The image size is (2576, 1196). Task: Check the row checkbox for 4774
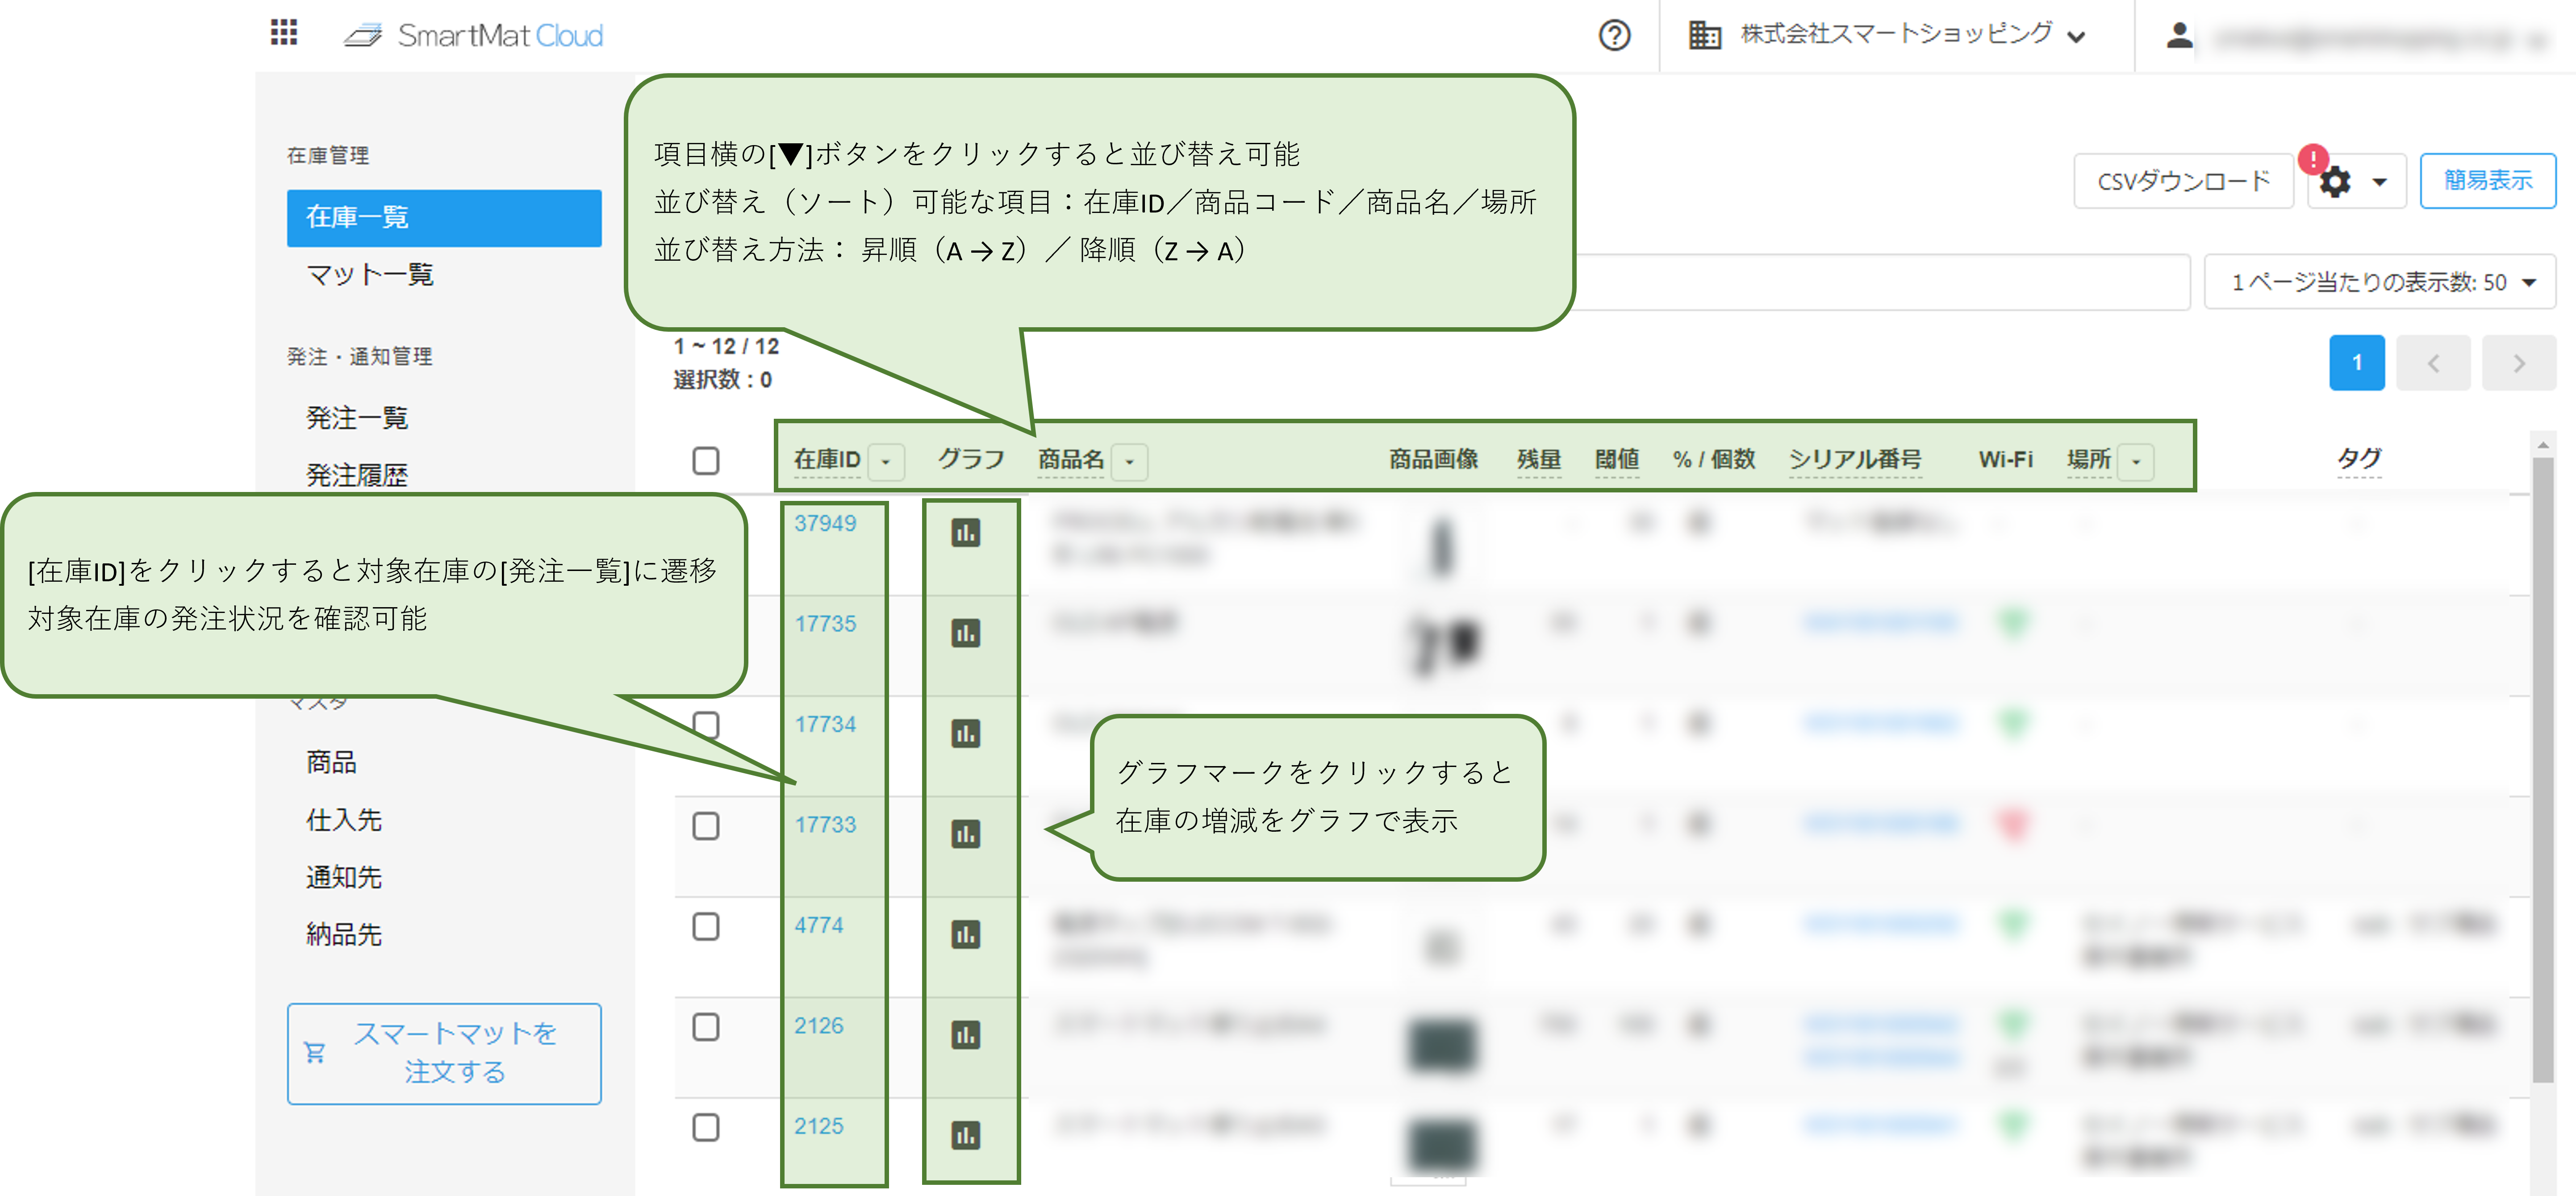point(706,926)
